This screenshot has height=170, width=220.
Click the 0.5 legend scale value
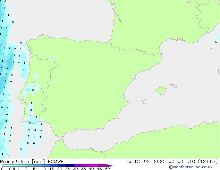(x=12, y=169)
